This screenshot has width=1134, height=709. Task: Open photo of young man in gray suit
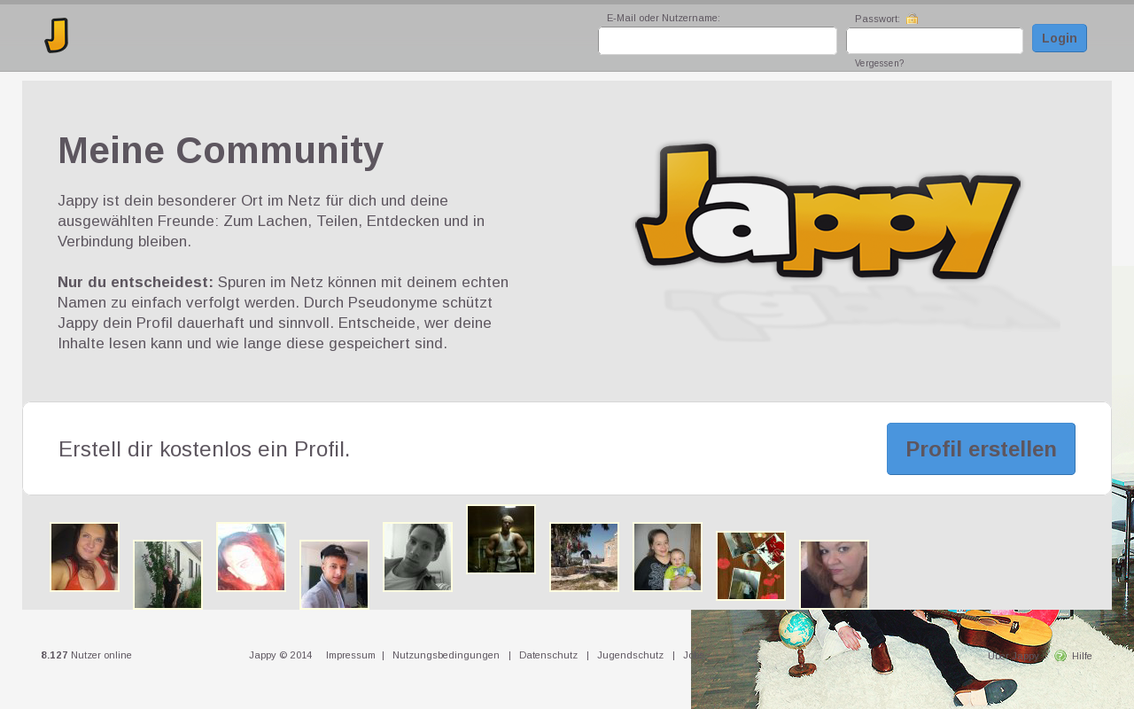tap(334, 574)
